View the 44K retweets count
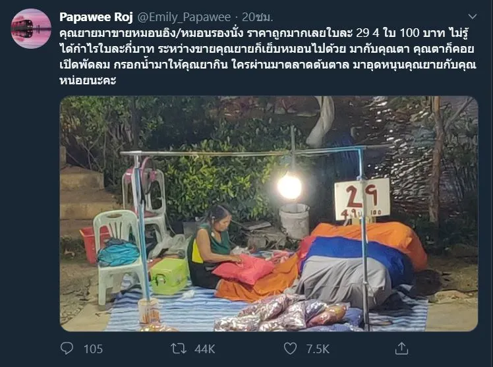The width and height of the screenshot is (493, 367). tap(205, 349)
